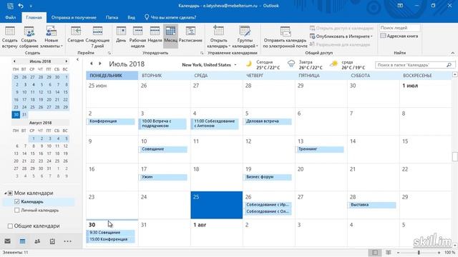This screenshot has height=257, width=458.
Task: Open 11:00 Собеседование с Антоном event
Action: [215, 124]
